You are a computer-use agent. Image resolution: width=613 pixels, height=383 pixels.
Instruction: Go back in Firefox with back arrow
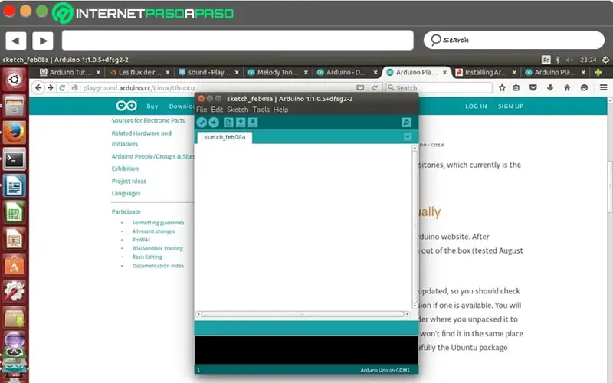point(38,88)
